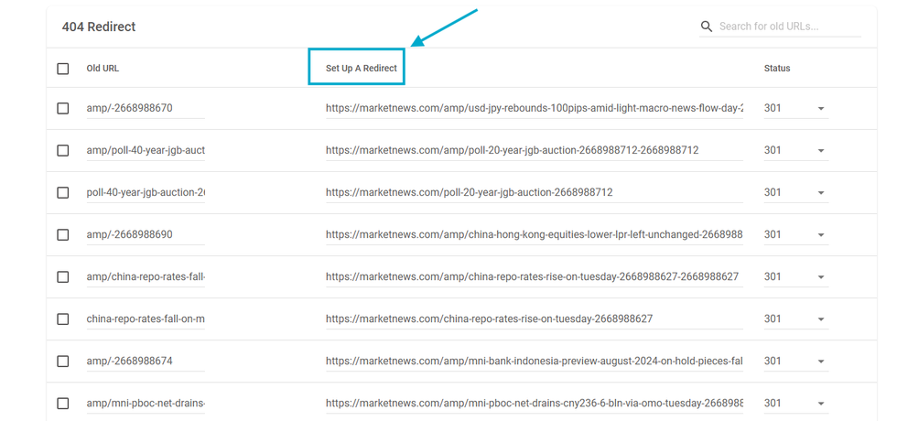Edit redirect URL for mni-bank-indonesia-preview

pos(534,361)
